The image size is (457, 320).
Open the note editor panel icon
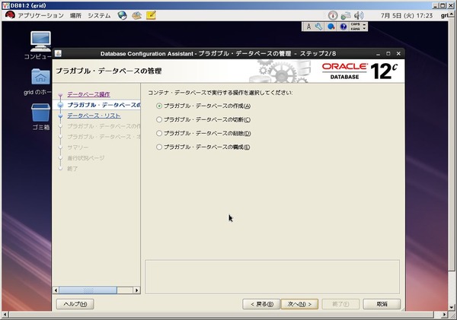tap(151, 15)
